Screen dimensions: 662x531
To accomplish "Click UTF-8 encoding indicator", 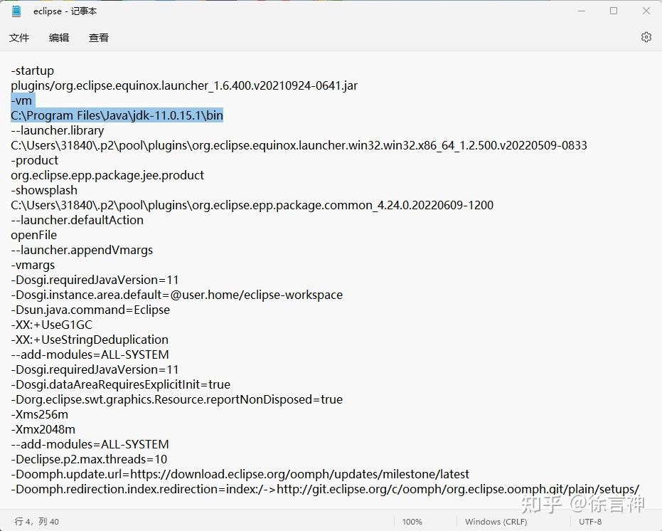I will (x=589, y=522).
